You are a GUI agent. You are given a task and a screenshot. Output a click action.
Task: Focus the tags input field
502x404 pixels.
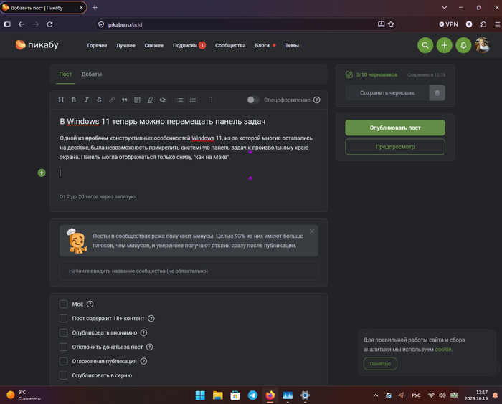click(x=189, y=196)
